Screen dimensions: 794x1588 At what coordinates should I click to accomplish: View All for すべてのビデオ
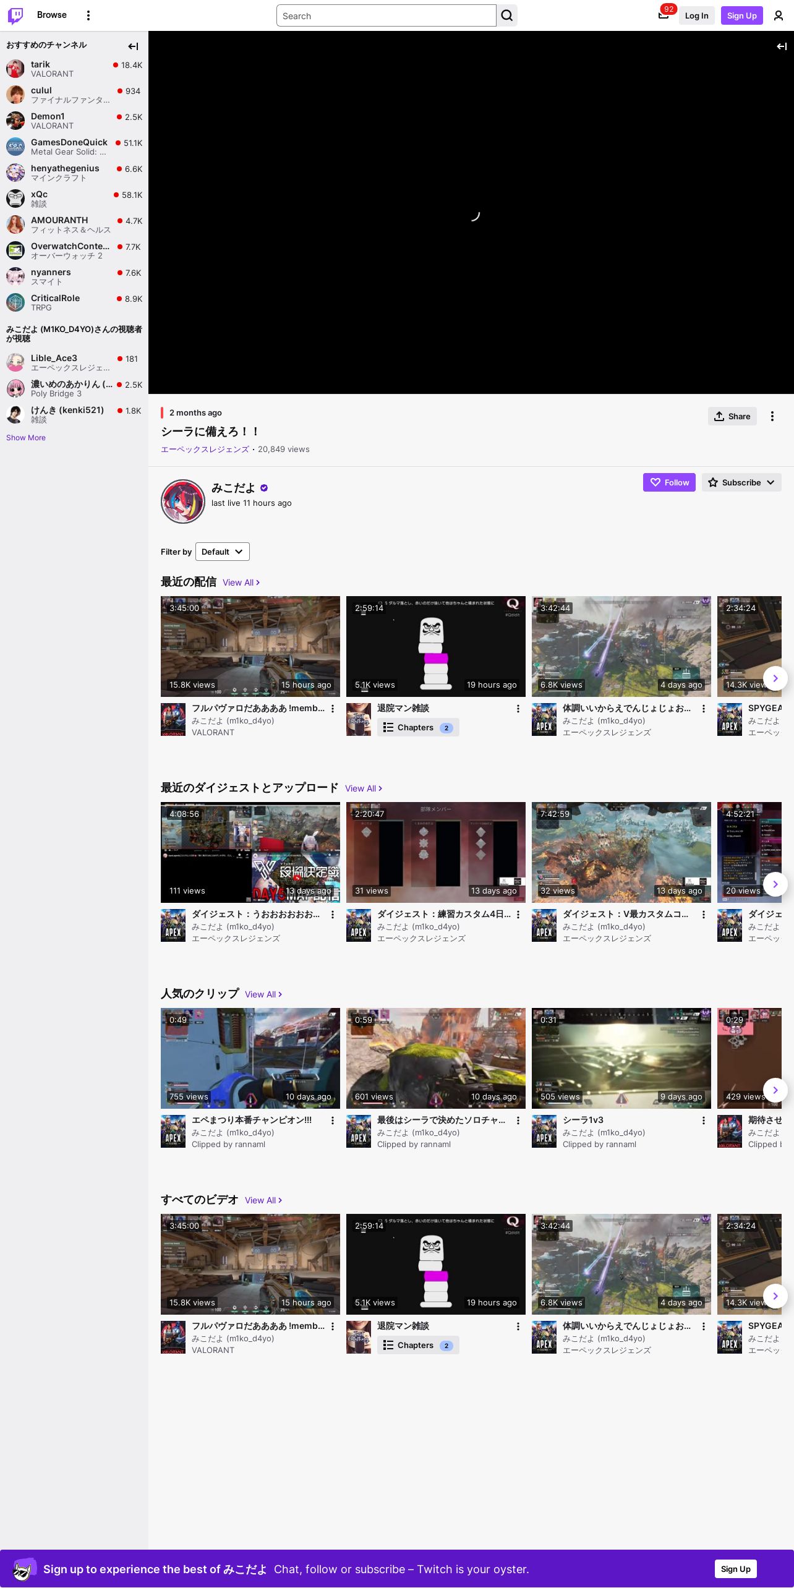coord(263,1200)
